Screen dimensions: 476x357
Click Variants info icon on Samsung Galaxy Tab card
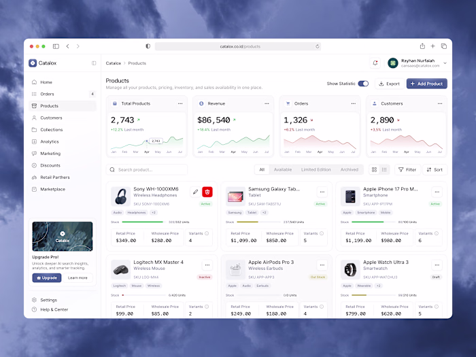click(322, 233)
